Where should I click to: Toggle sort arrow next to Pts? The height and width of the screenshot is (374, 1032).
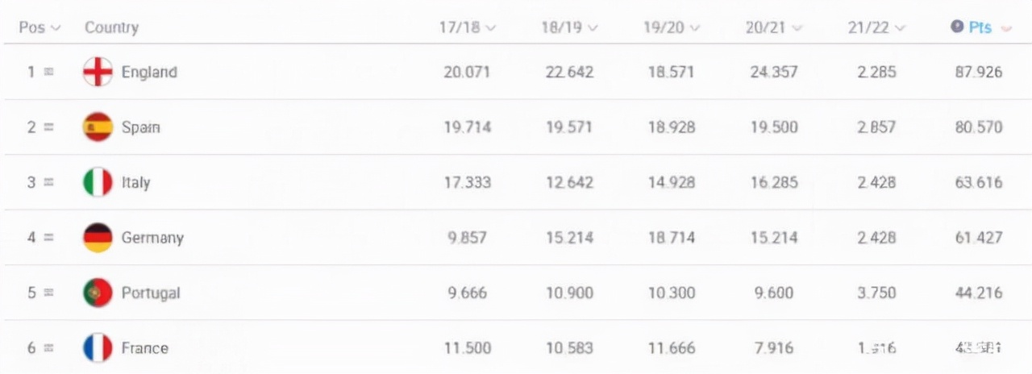(1005, 28)
